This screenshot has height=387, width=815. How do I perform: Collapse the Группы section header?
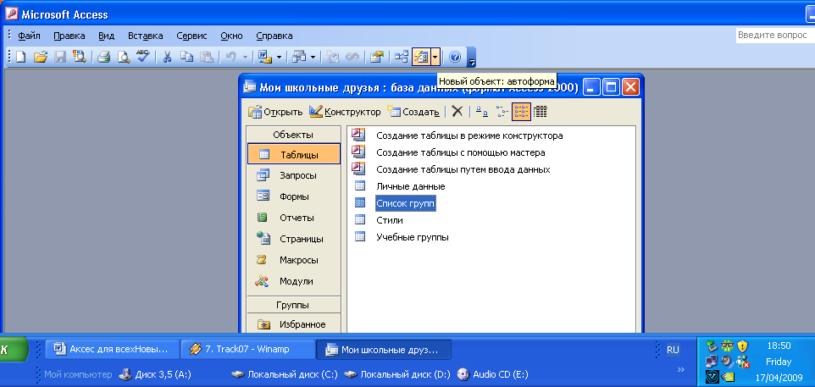tap(293, 305)
